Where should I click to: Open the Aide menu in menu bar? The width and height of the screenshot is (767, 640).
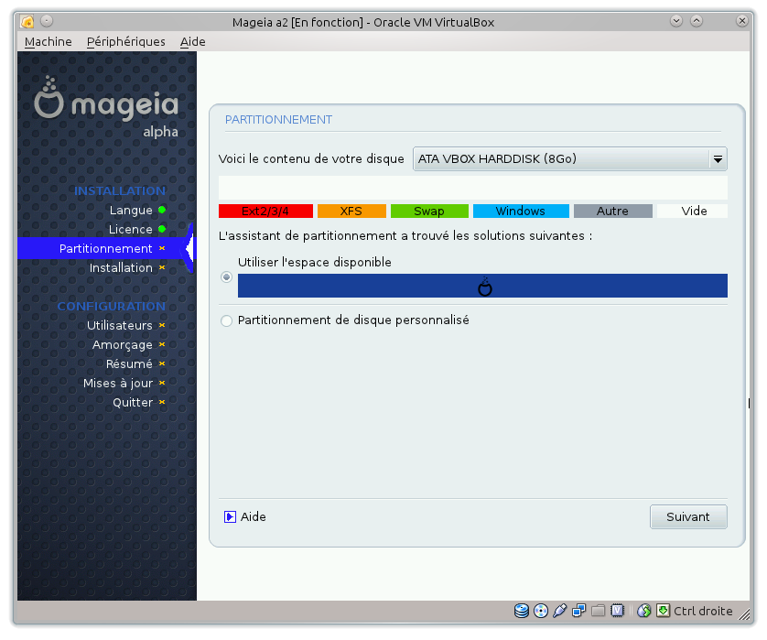pos(193,41)
